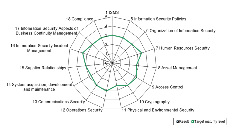The width and height of the screenshot is (230, 131).
Task: Click the blue Result legend marker
Action: click(178, 121)
